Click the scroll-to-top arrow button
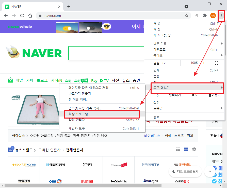The image size is (227, 188). pos(210,171)
